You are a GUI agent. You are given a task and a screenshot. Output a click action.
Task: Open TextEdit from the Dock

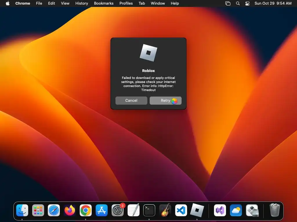tap(133, 210)
